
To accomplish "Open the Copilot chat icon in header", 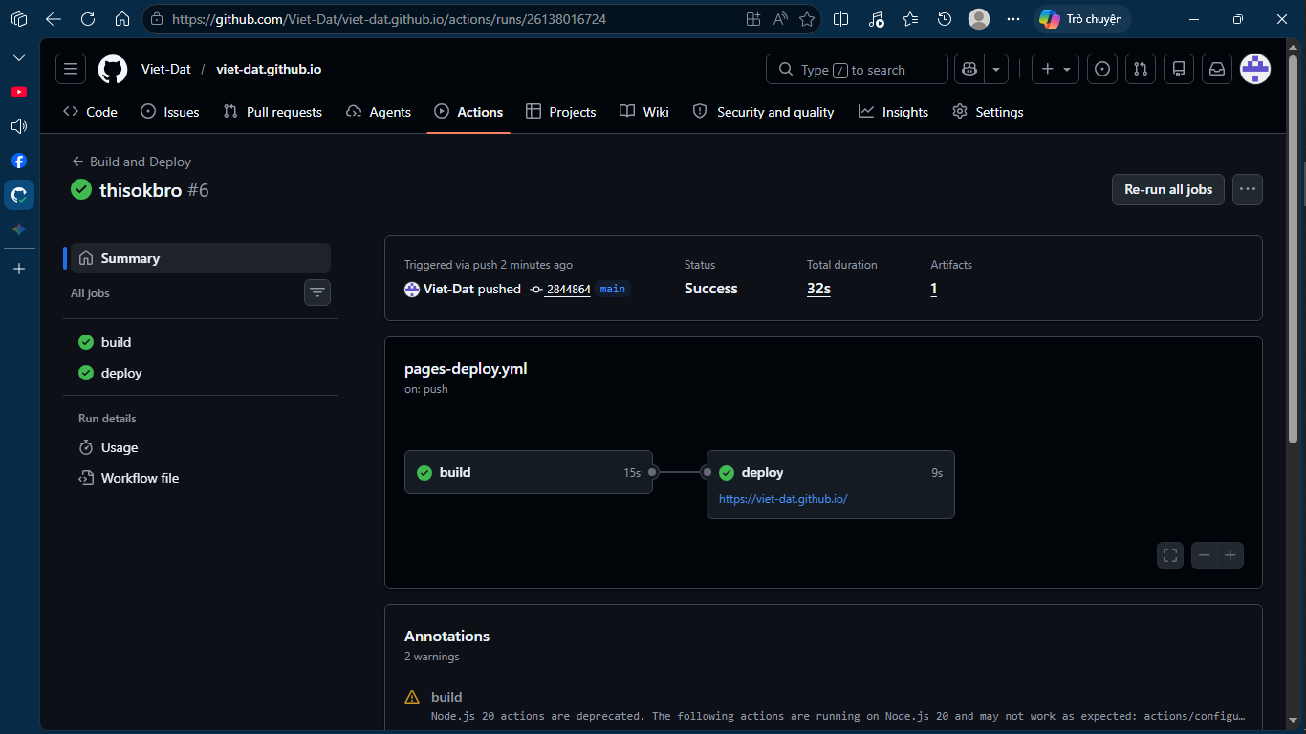I will (x=969, y=69).
